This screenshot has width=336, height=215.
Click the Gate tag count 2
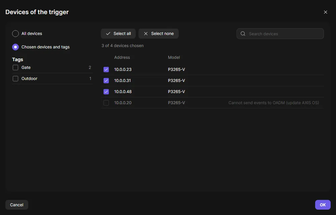(90, 68)
